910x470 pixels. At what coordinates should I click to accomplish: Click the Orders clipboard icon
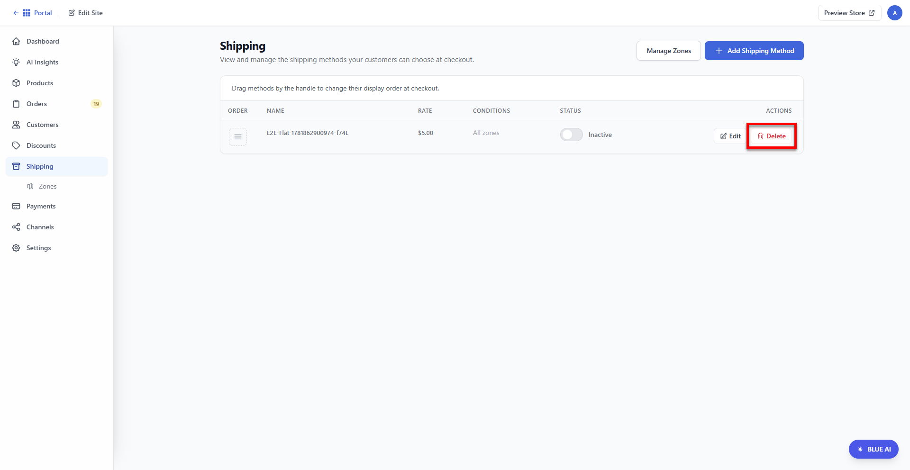click(16, 104)
